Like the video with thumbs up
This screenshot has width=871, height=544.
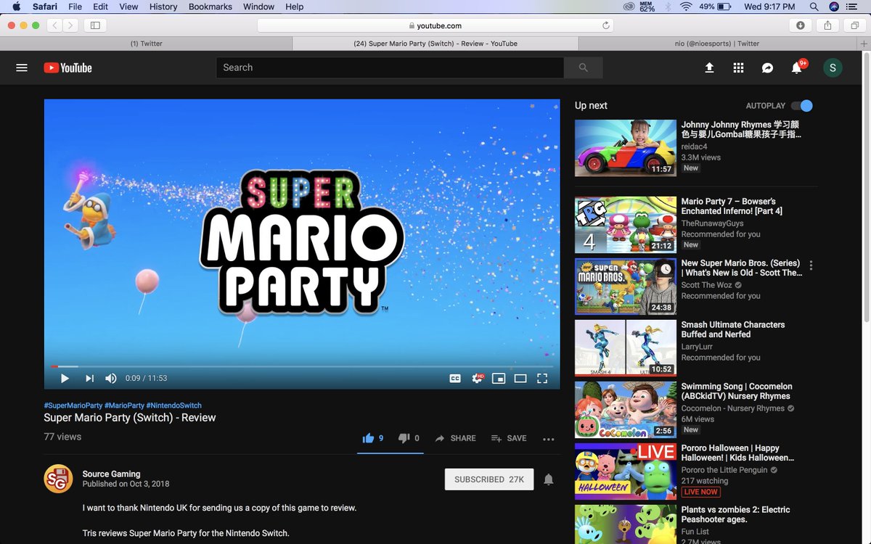point(373,438)
